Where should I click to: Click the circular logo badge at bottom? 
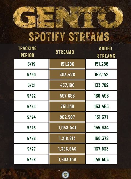(x=65, y=175)
